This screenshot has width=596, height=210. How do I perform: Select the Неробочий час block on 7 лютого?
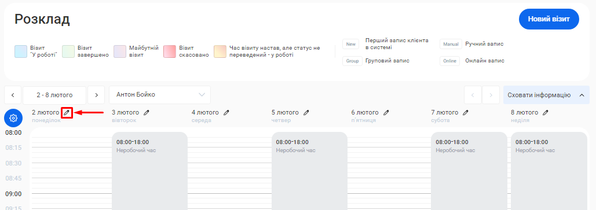(x=469, y=171)
